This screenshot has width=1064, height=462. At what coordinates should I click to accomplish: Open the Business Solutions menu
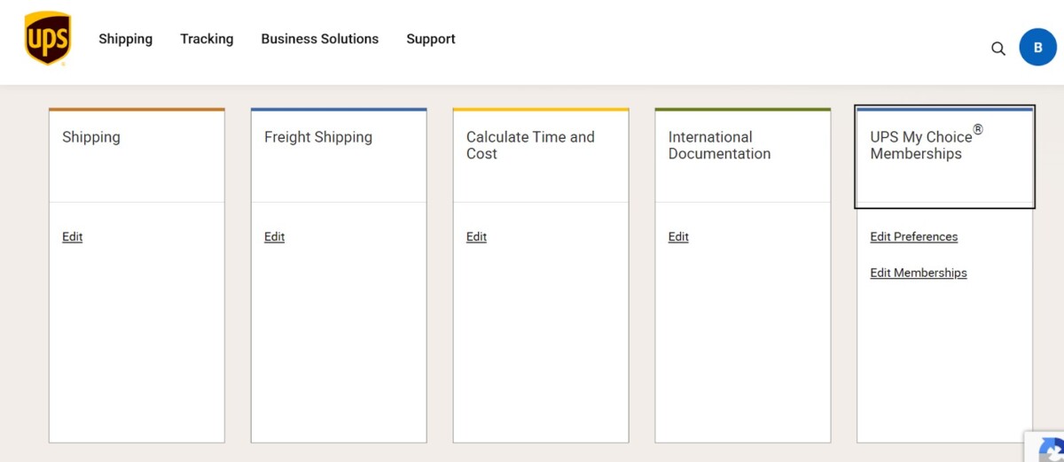coord(319,39)
